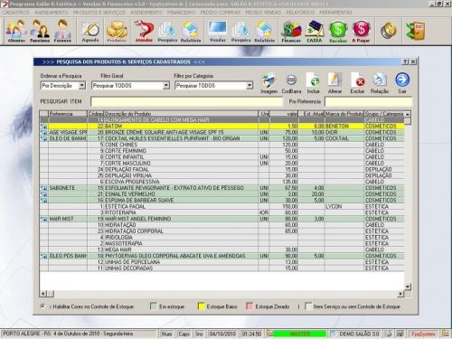Viewport: 452px width, 339px height.
Task: Open the CAIXA toolbar icon
Action: click(315, 31)
